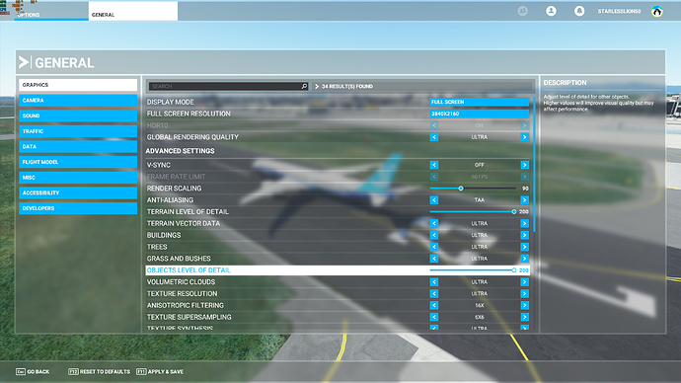Click Go Back button

(33, 372)
